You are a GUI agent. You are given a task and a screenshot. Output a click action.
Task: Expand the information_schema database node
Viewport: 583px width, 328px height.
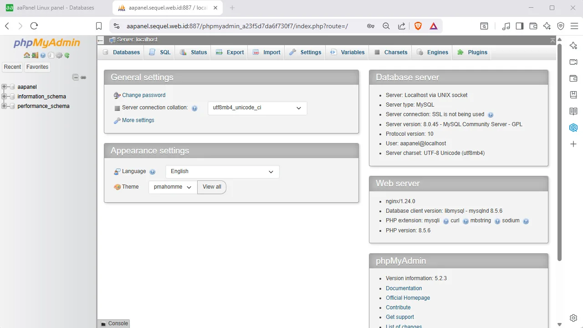point(4,97)
